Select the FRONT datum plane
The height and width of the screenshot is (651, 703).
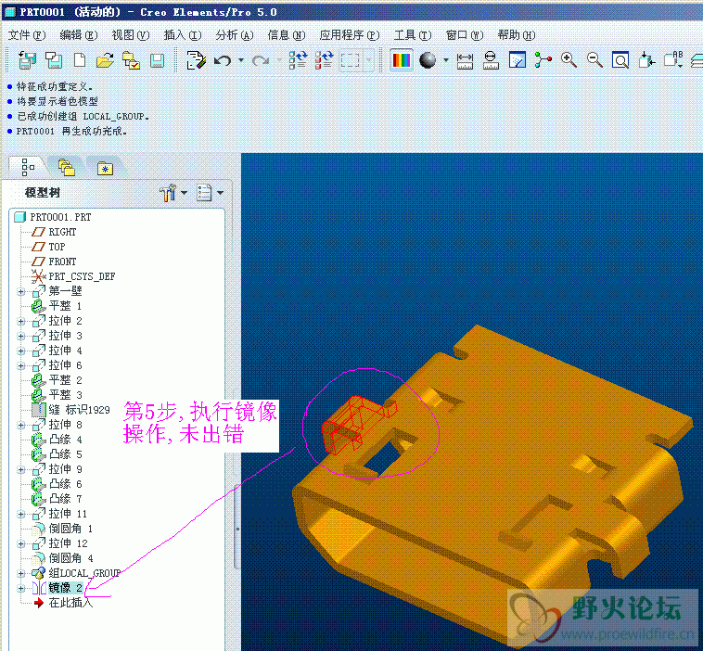click(54, 262)
